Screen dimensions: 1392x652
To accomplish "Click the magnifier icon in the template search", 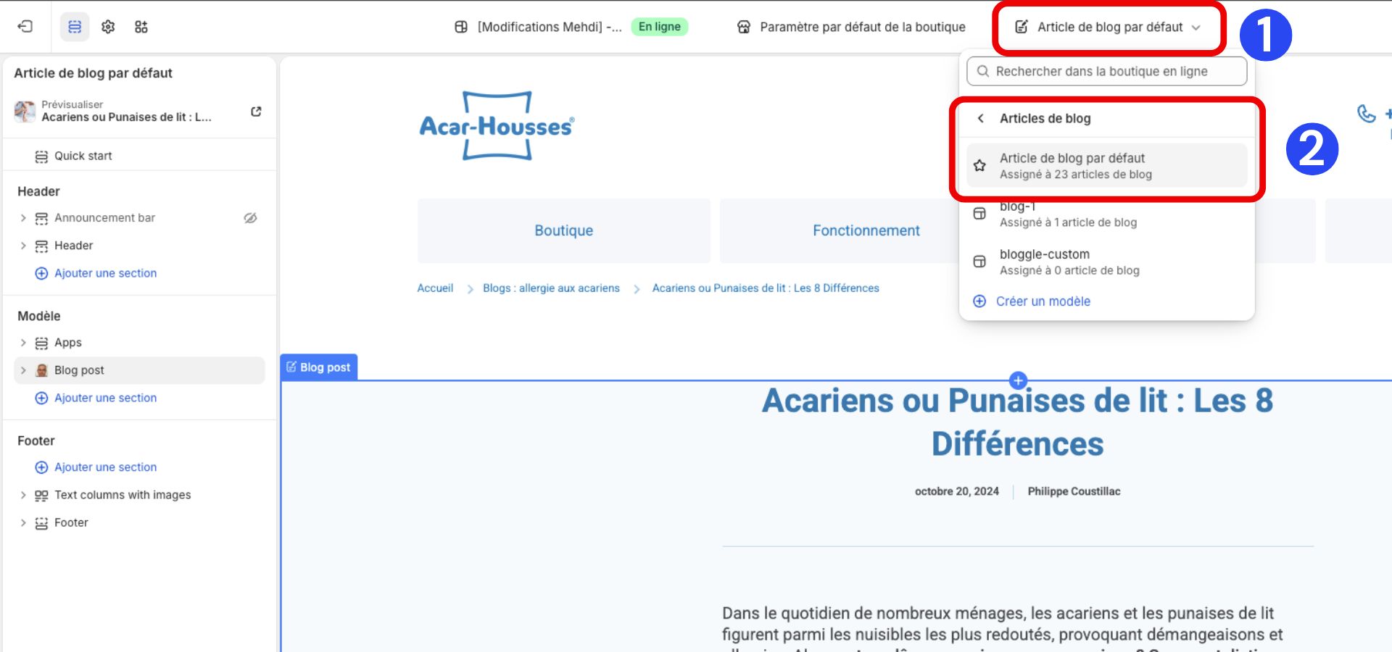I will coord(983,71).
